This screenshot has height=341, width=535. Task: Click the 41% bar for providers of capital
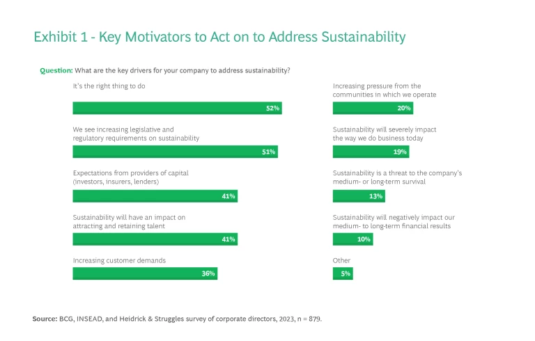tap(155, 196)
